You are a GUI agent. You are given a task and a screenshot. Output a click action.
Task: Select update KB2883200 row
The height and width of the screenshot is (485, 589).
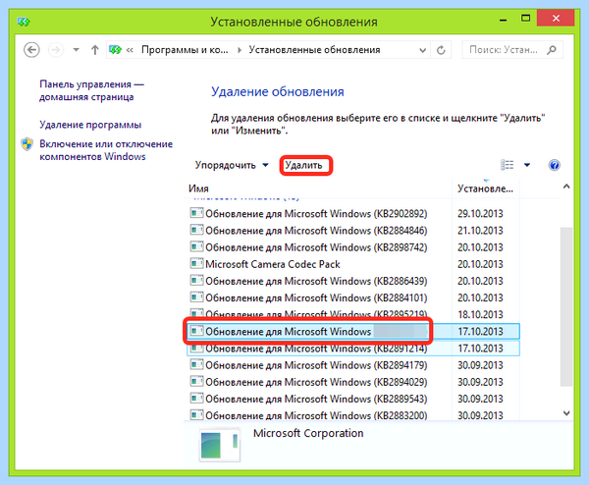click(x=353, y=415)
